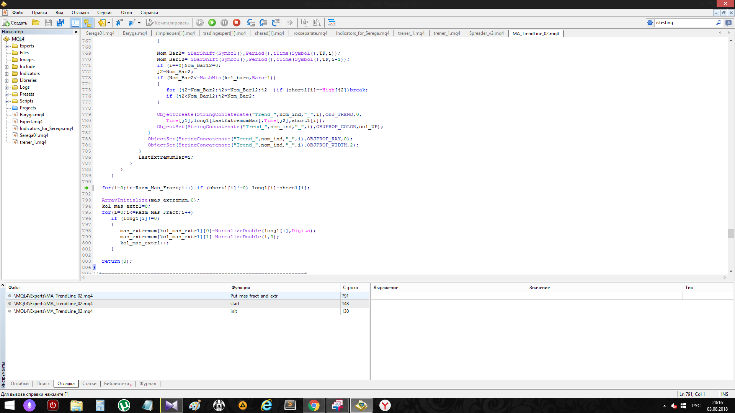Expand the Indicators folder tree node
The image size is (735, 413).
click(x=7, y=73)
